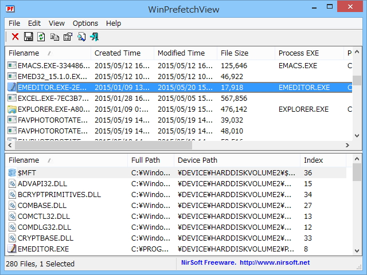The height and width of the screenshot is (275, 367).
Task: Select FAVPHOTOROTATE row with size 48,010
Action: pos(179,131)
